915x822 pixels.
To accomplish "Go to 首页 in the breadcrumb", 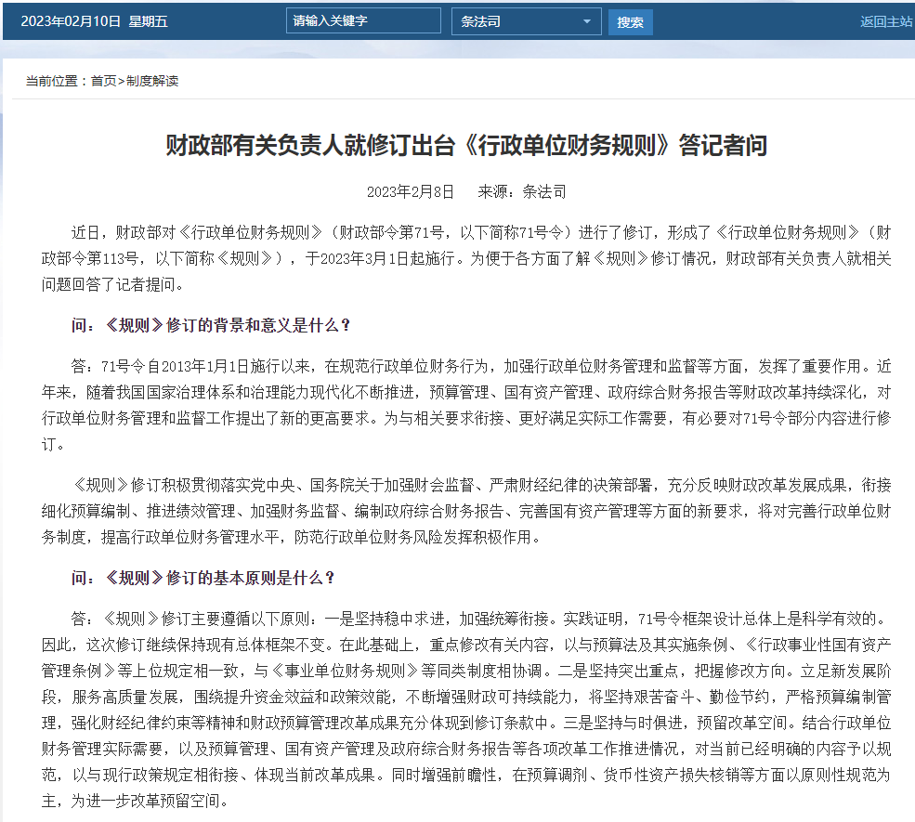I will click(x=103, y=81).
